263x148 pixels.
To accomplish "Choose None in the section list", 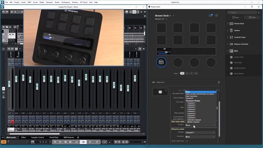I will pyautogui.click(x=201, y=92).
